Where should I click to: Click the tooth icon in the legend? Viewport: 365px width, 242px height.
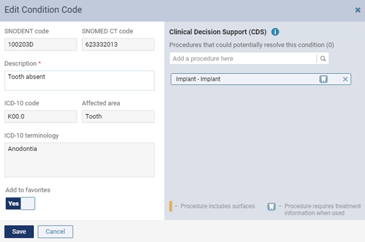click(271, 207)
